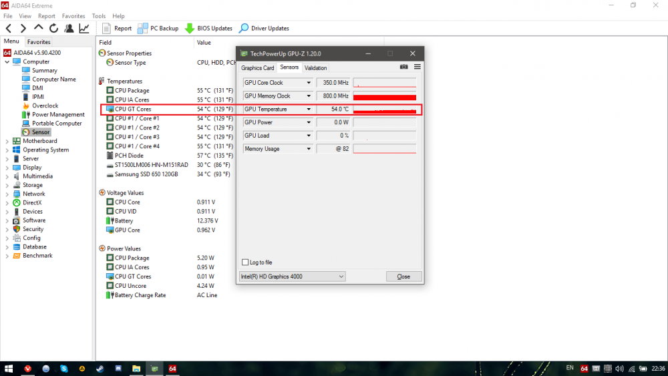
Task: Click AIDA64 v5.90.4200 root node
Action: pos(37,53)
